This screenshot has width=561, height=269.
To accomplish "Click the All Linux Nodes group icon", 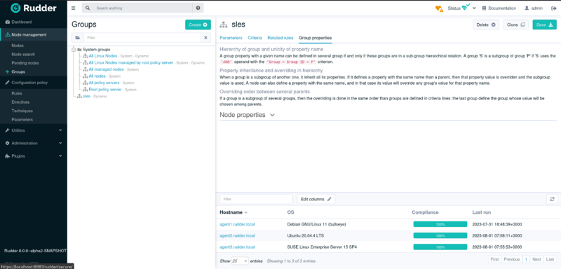I will (x=85, y=56).
